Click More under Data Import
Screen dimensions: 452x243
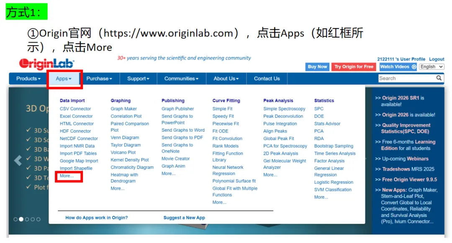point(67,176)
